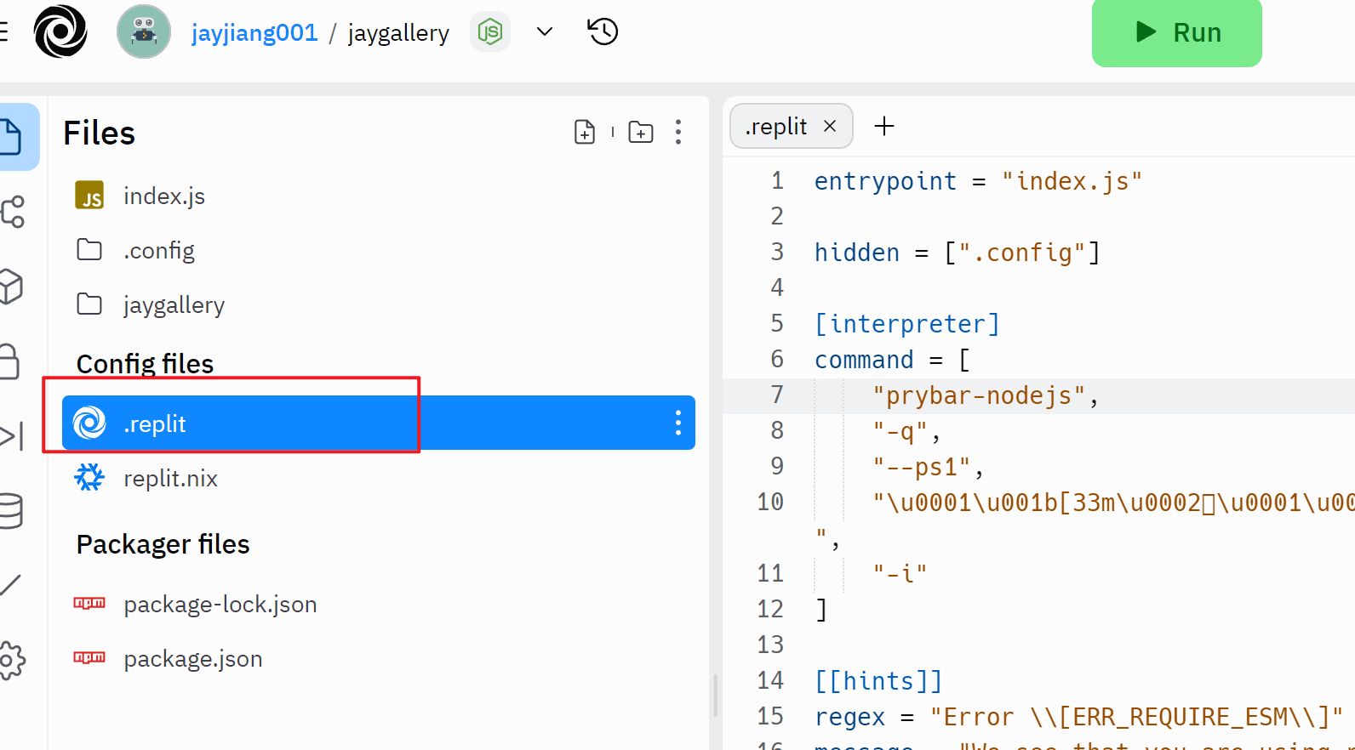Viewport: 1355px width, 750px height.
Task: Click the Replit logo in the header
Action: [x=60, y=31]
